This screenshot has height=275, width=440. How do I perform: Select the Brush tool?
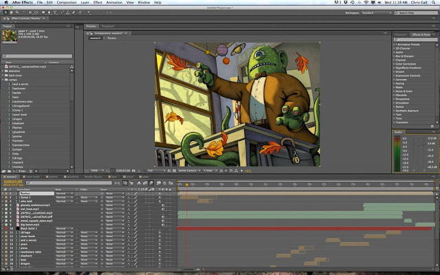[x=63, y=12]
